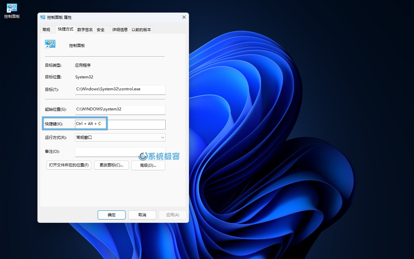Confirm with the 确定 button
Screen dimensions: 414x259
(x=112, y=215)
